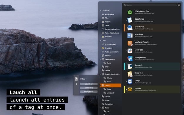The width and height of the screenshot is (184, 115).
Task: Collapse the Development tag group
Action: tap(100, 59)
